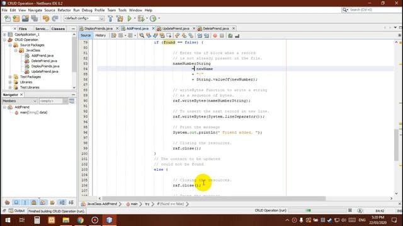The width and height of the screenshot is (403, 226).
Task: Switch to the DeleteFriend.java tab
Action: [216, 28]
